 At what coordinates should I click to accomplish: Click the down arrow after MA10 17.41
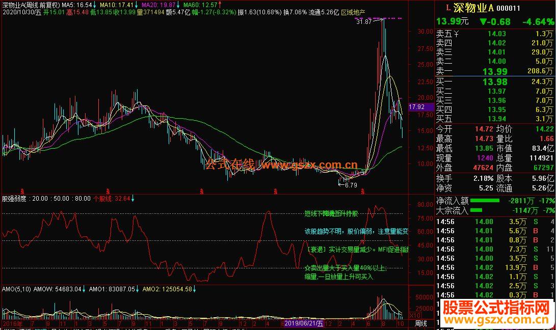137,5
